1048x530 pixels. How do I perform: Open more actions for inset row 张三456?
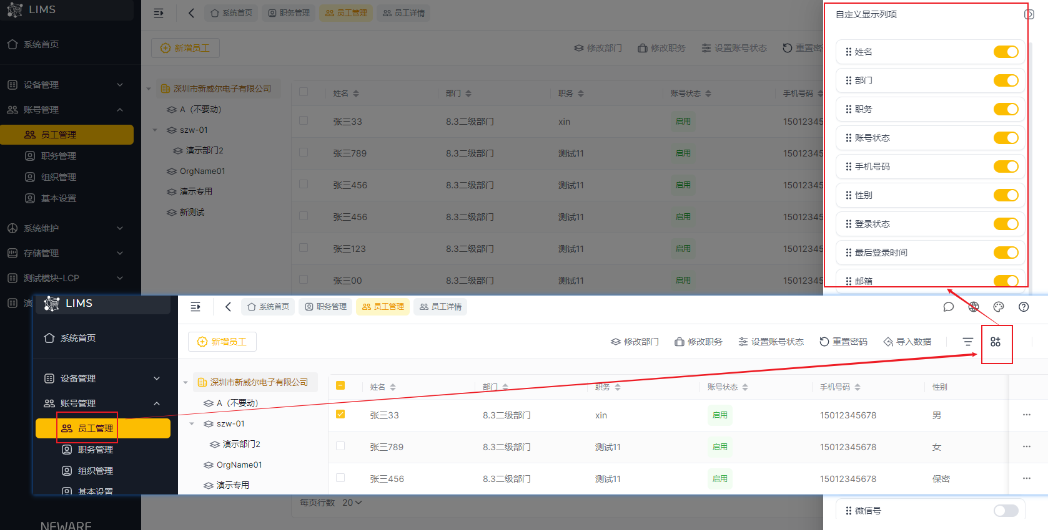click(x=1027, y=478)
